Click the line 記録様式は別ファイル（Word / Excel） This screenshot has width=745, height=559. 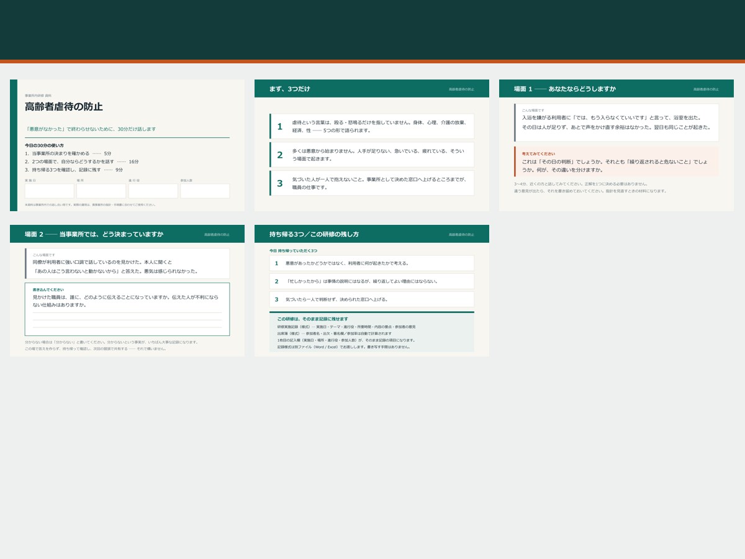coord(343,347)
